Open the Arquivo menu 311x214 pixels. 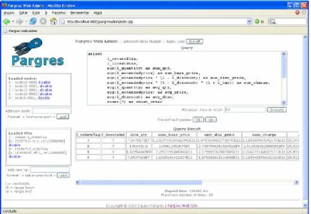click(x=9, y=13)
